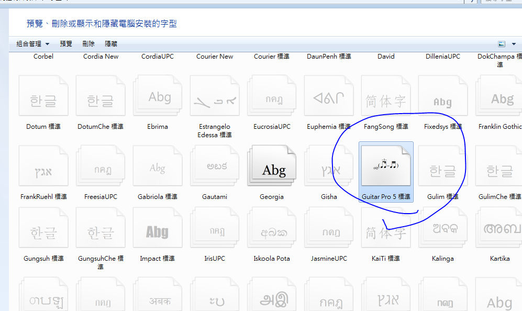The height and width of the screenshot is (311, 522).
Task: Click the DaunPenh 標準 font label
Action: (329, 57)
